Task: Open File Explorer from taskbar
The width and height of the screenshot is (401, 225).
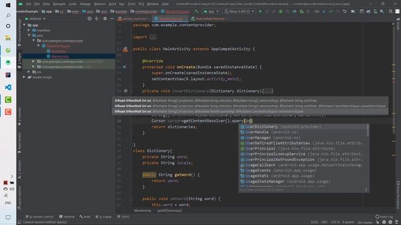Action: point(8,38)
